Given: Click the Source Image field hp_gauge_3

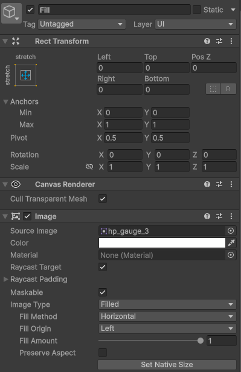Looking at the screenshot, I should 162,231.
